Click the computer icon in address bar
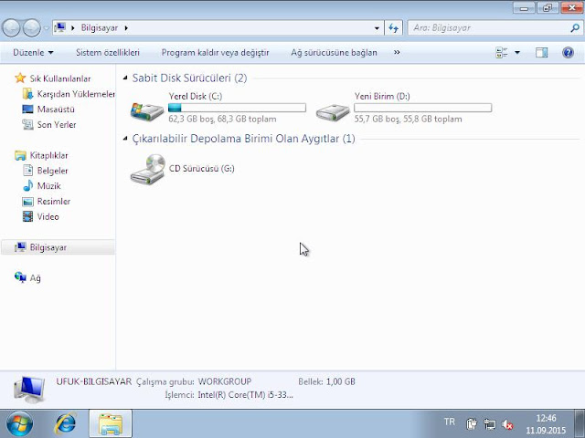 click(x=59, y=27)
